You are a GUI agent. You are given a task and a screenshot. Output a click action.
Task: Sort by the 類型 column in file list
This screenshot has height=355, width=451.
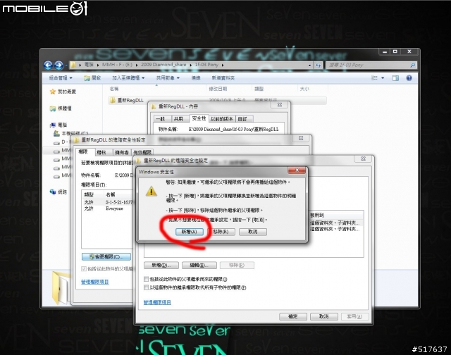coord(275,89)
